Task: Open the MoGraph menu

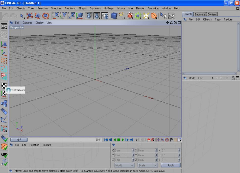Action: (x=109, y=8)
